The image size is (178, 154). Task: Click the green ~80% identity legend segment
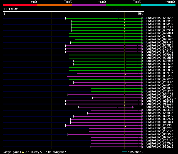click(123, 5)
